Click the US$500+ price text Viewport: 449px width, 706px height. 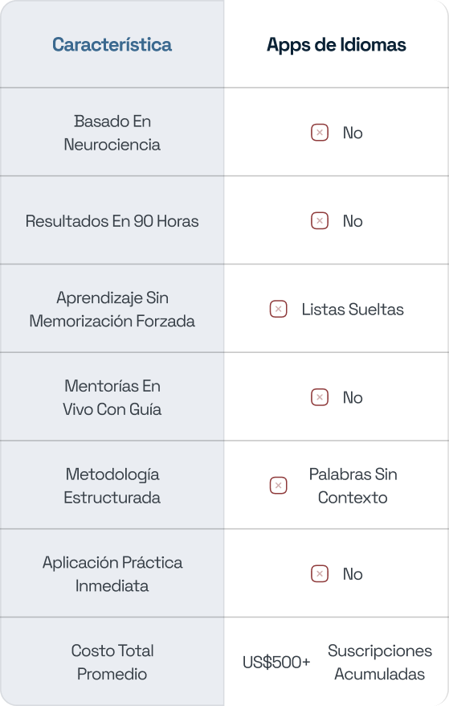(x=276, y=663)
